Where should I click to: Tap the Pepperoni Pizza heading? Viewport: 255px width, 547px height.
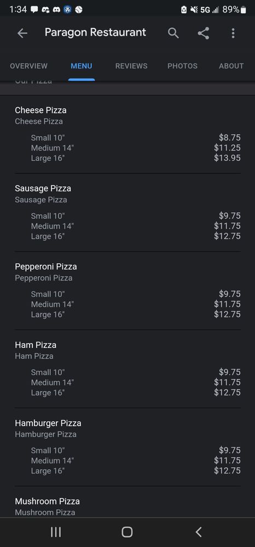click(46, 266)
